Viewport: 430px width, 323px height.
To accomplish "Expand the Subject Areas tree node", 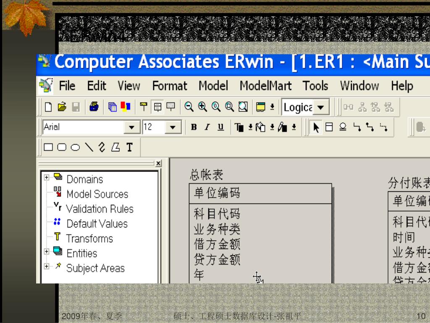I will 46,266.
